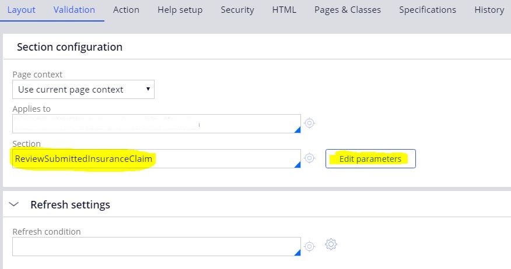Open the Action tab
The width and height of the screenshot is (511, 269).
pyautogui.click(x=126, y=10)
